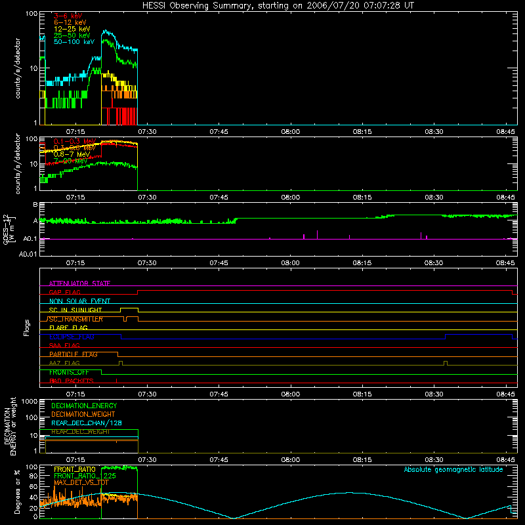The image size is (525, 525).
Task: Click the 'PARTICLE_FLAG' label
Action: [x=73, y=354]
